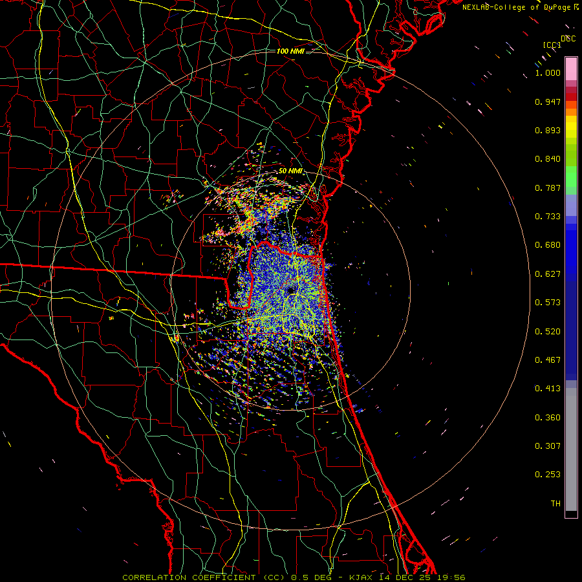Click the 0.307 scale value
The image size is (582, 582).
click(x=548, y=446)
